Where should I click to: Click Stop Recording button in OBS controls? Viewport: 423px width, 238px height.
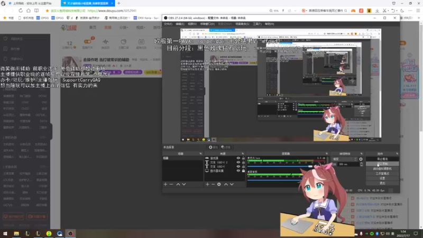click(x=382, y=164)
